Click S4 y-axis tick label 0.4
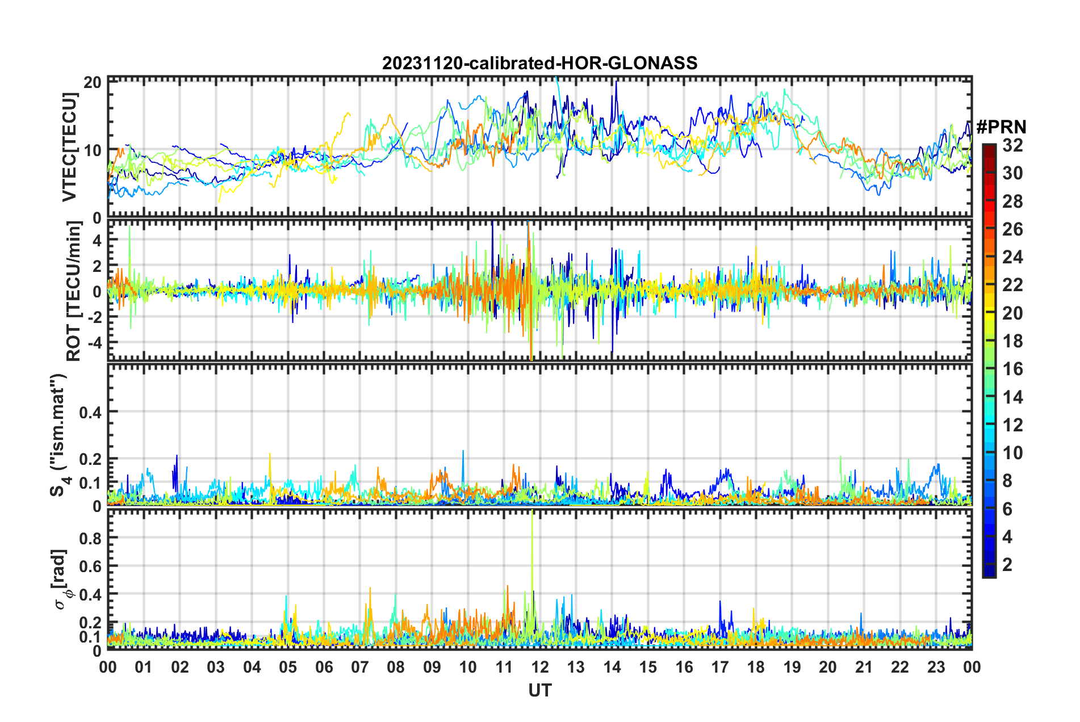Image resolution: width=1080 pixels, height=722 pixels. tap(90, 412)
